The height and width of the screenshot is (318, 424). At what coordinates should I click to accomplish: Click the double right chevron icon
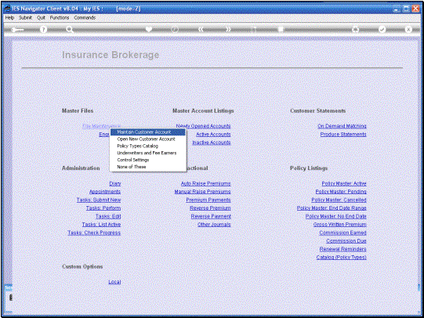[228, 29]
